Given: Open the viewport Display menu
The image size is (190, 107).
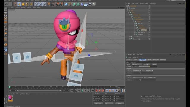Looking at the screenshot, I should 23,8.
